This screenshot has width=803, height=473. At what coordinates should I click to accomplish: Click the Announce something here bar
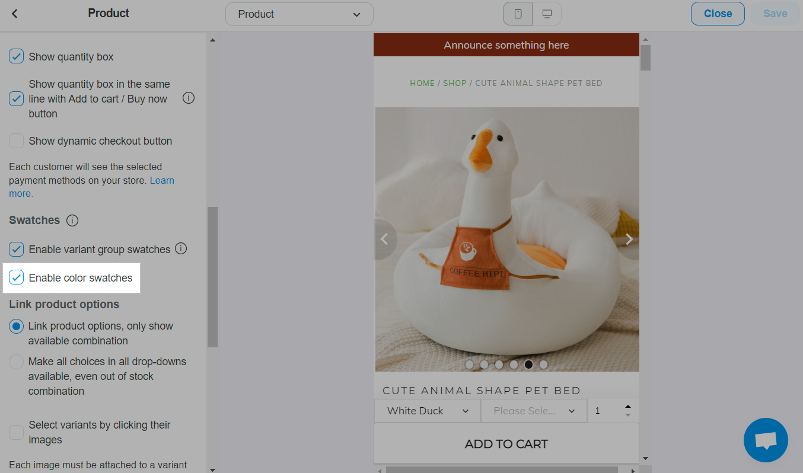[x=506, y=45]
